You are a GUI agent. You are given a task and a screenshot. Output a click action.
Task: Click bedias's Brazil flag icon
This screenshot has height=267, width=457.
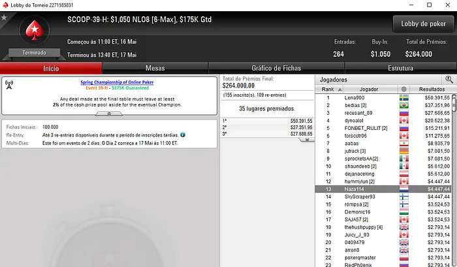tap(404, 105)
